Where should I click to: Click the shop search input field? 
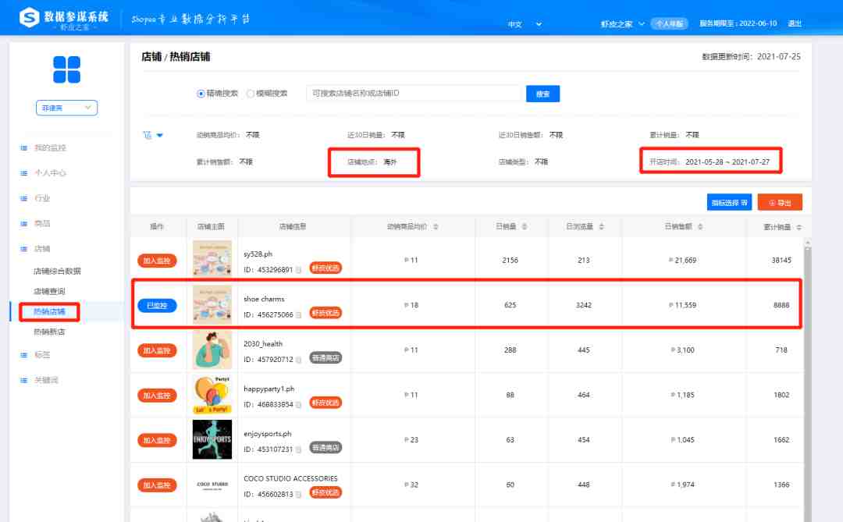(415, 94)
